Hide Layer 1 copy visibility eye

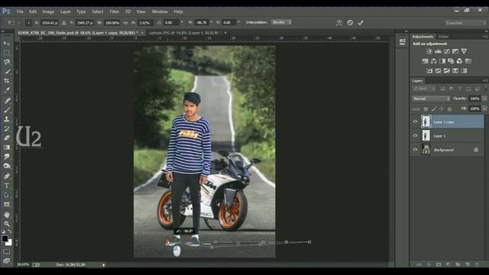click(x=415, y=122)
